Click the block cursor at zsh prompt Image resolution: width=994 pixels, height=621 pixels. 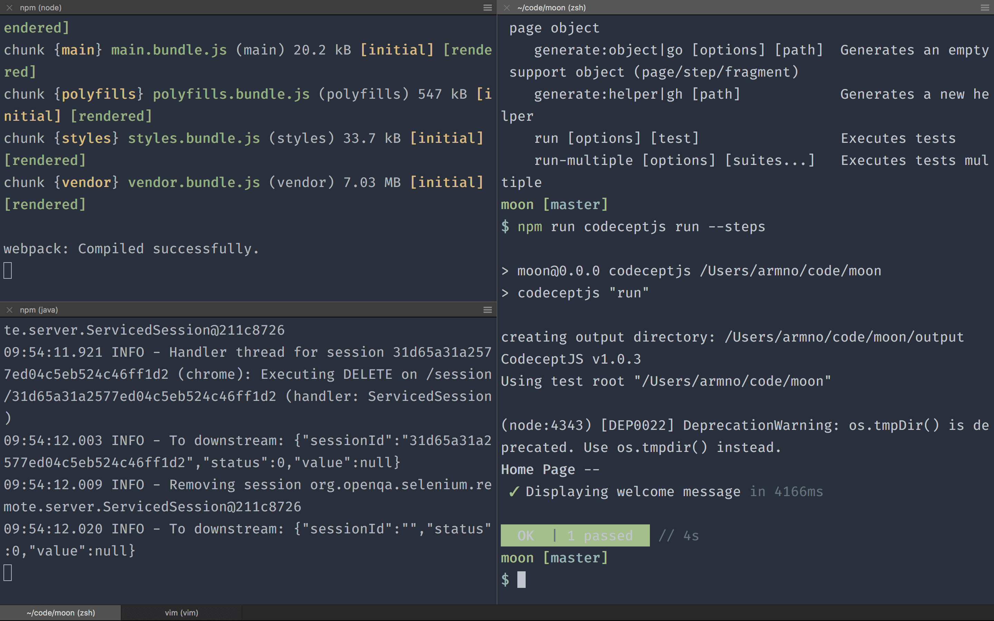pos(521,580)
